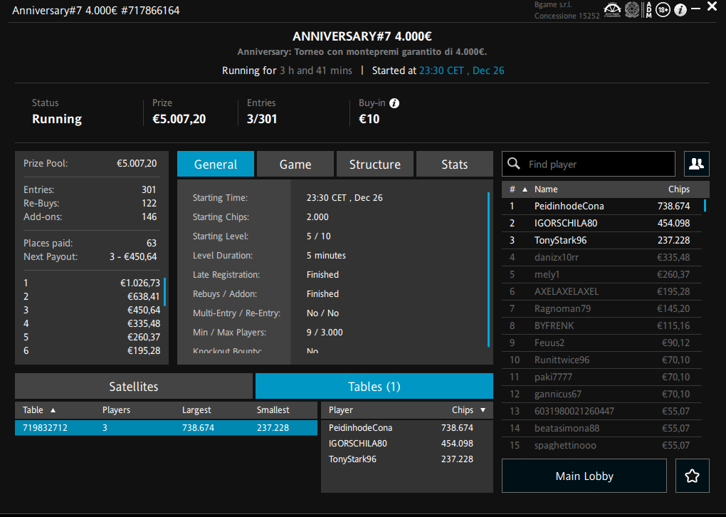The image size is (726, 517).
Task: Click second place payout €638,41
Action: point(144,296)
